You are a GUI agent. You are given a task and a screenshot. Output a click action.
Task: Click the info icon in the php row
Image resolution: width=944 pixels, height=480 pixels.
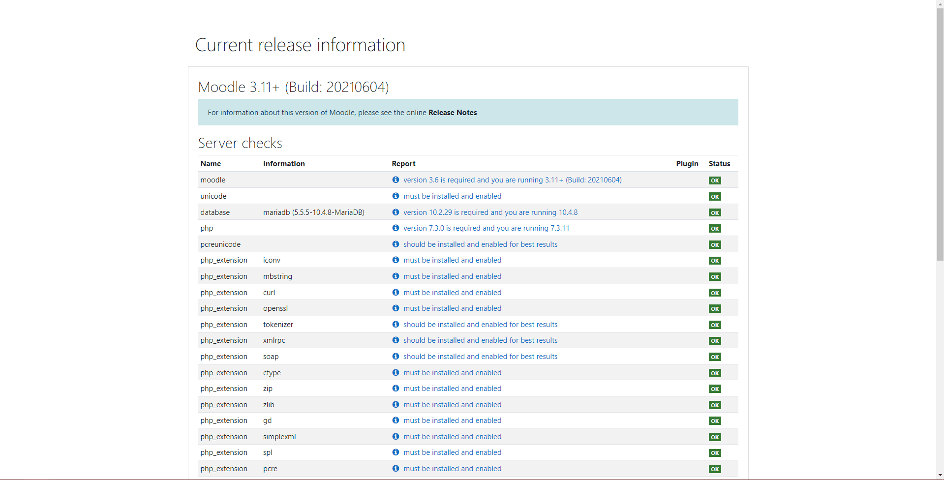[x=396, y=228]
